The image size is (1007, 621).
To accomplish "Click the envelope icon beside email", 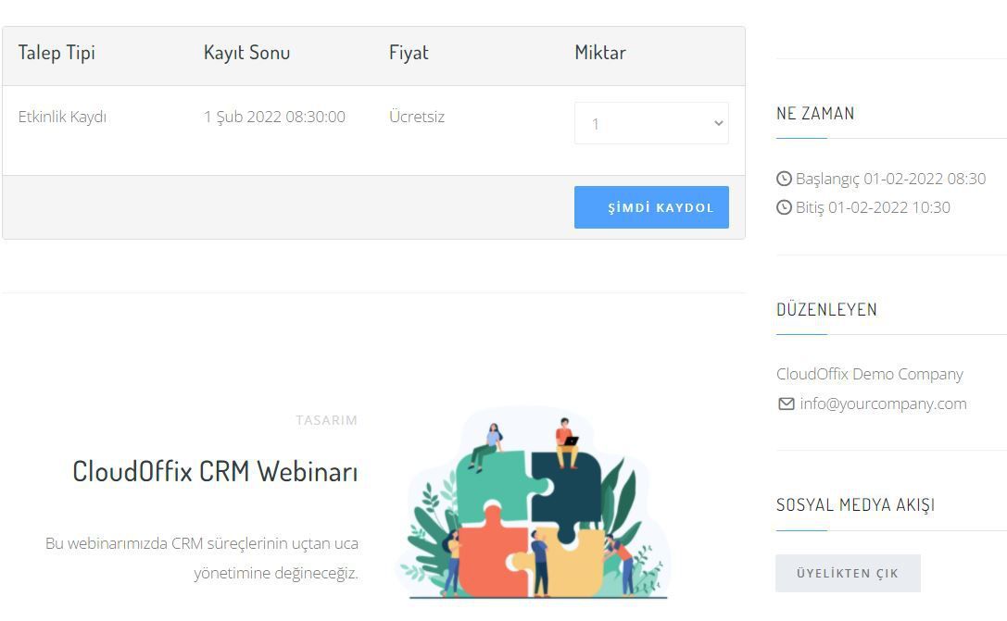I will [787, 404].
